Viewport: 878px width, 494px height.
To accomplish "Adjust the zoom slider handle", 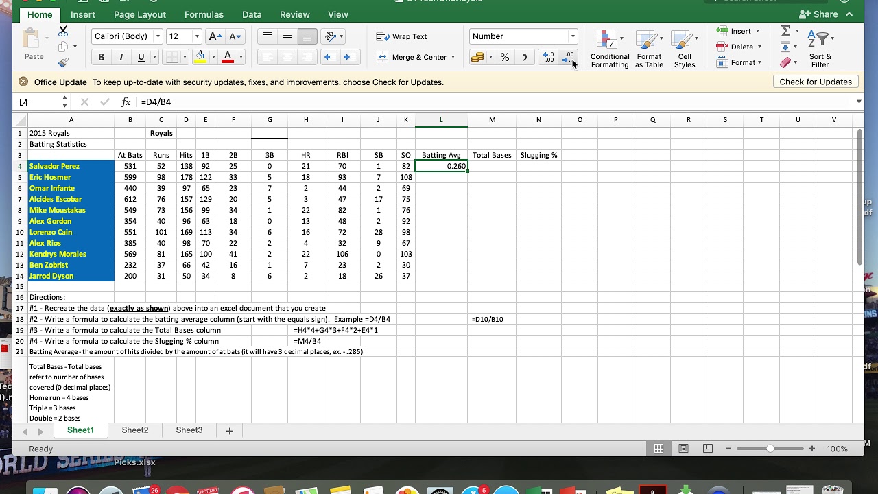I will pyautogui.click(x=770, y=449).
